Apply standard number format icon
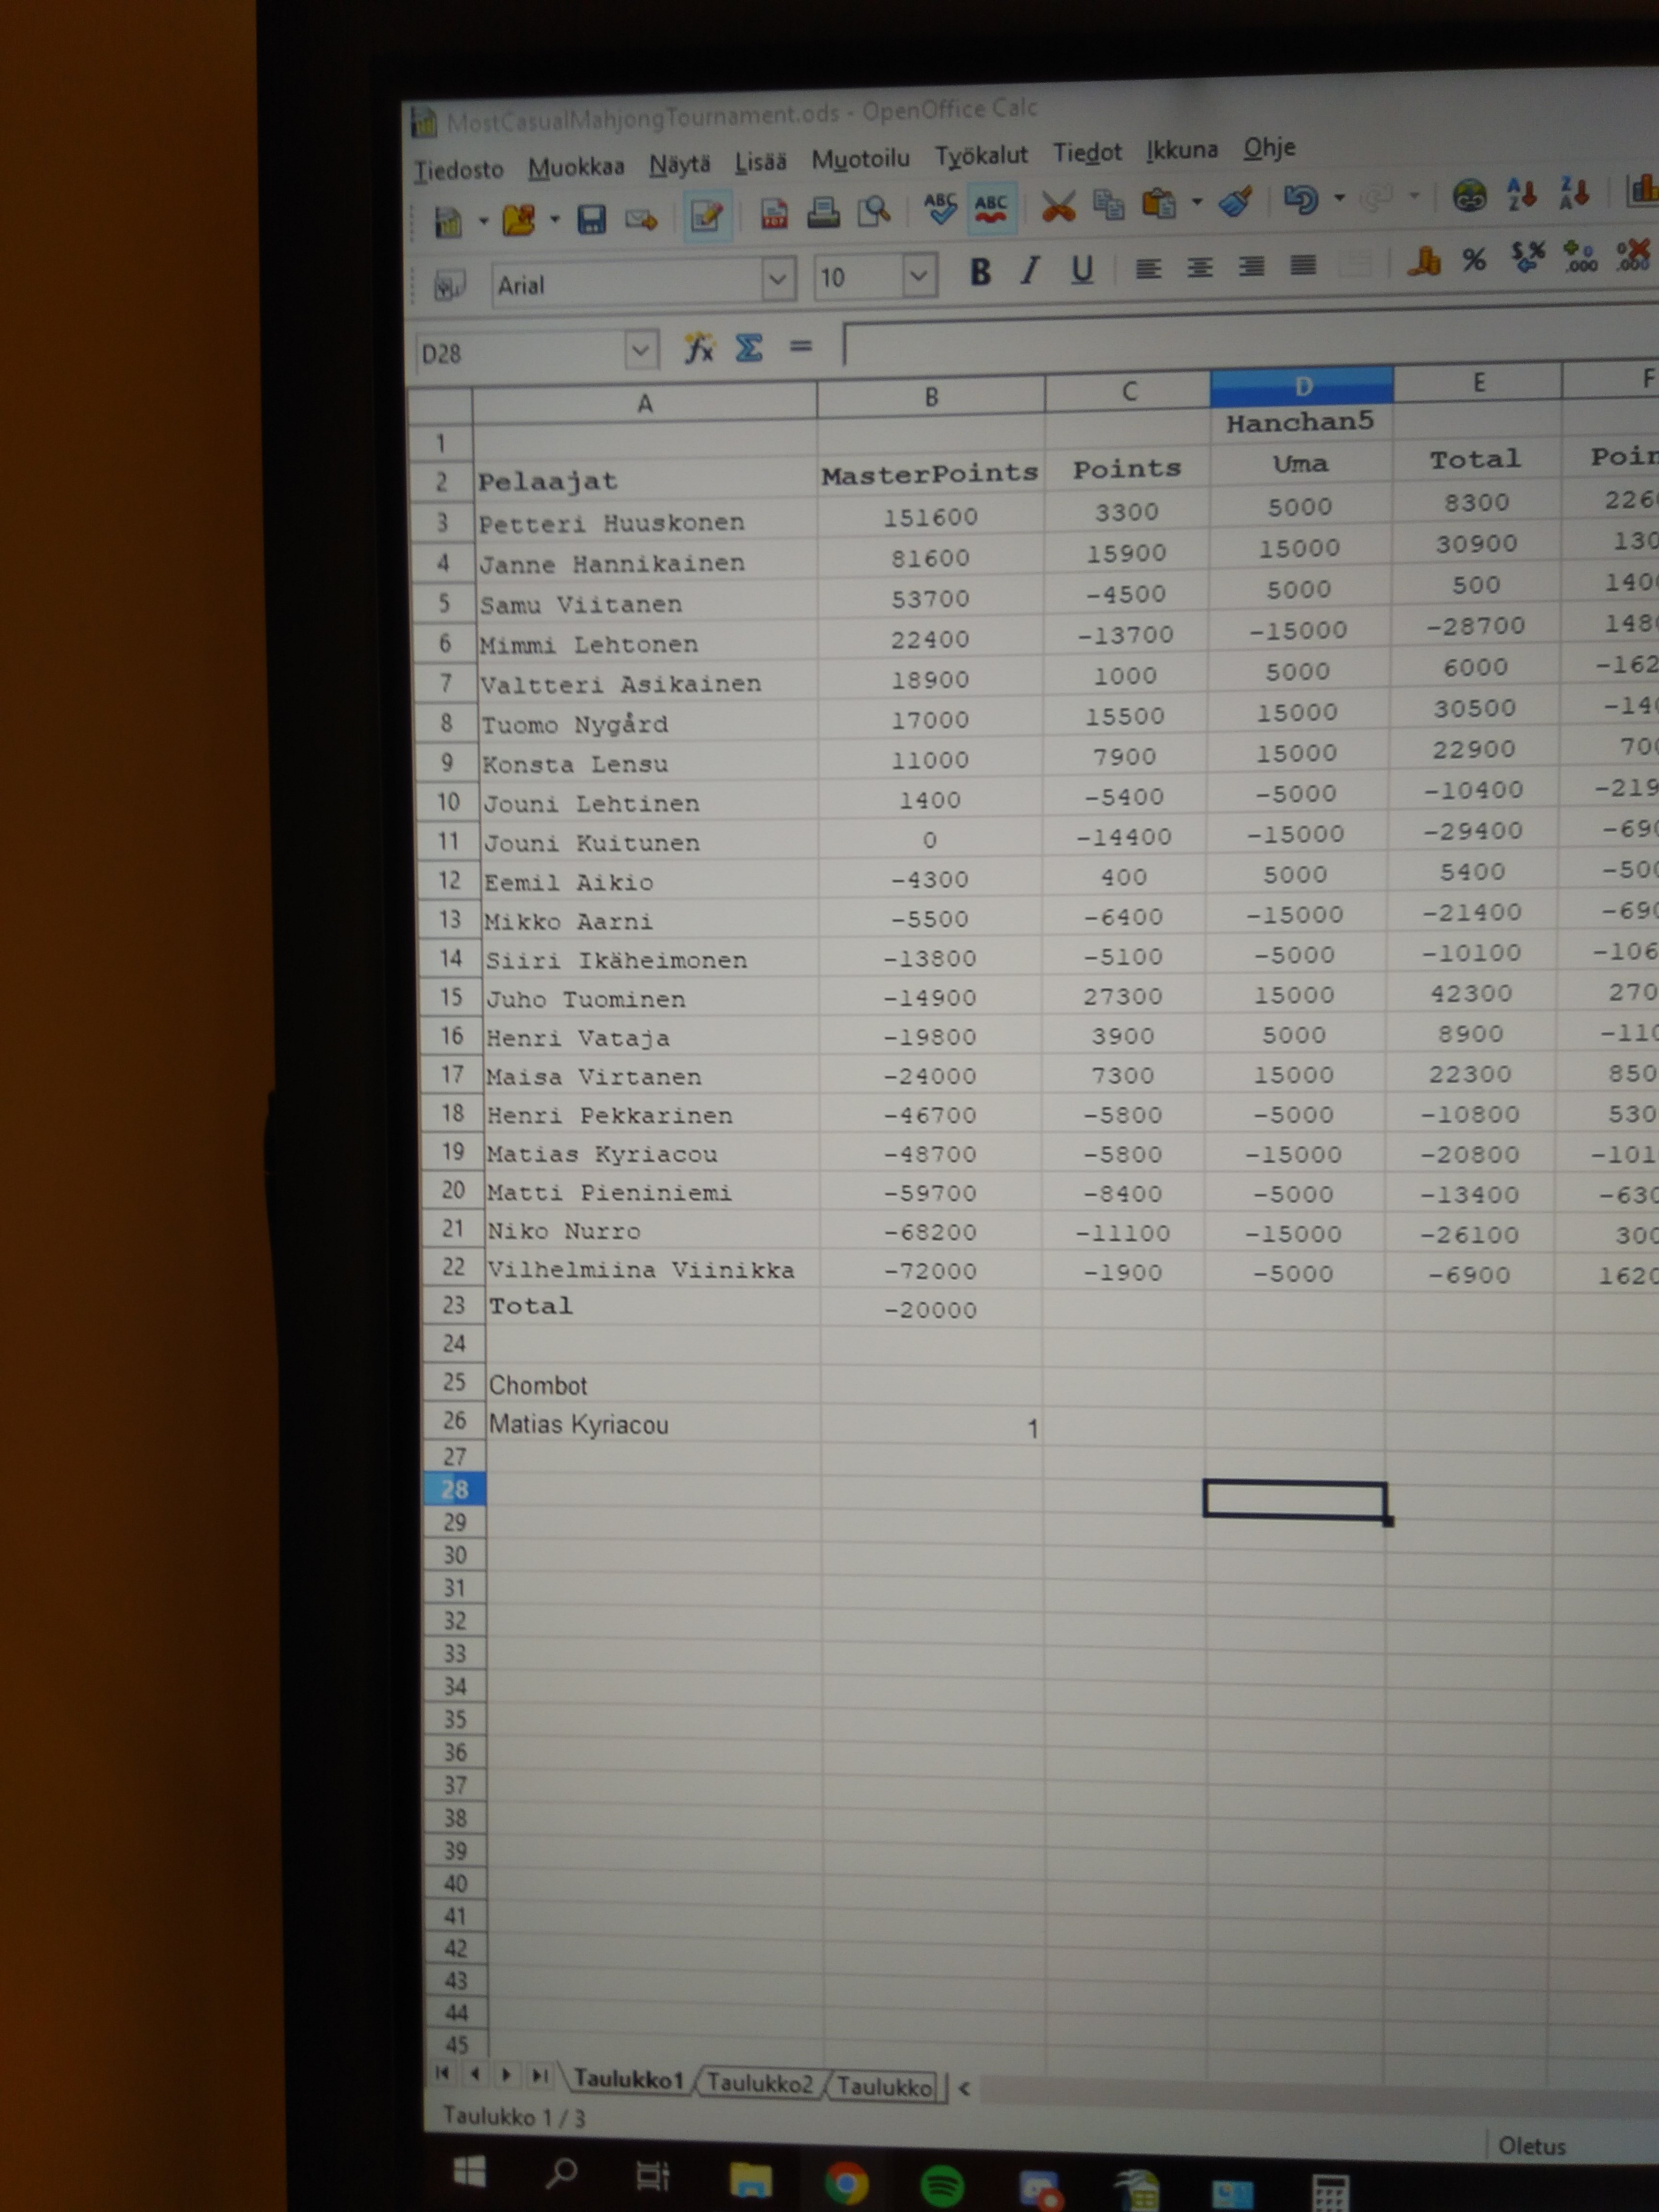 tap(1527, 258)
